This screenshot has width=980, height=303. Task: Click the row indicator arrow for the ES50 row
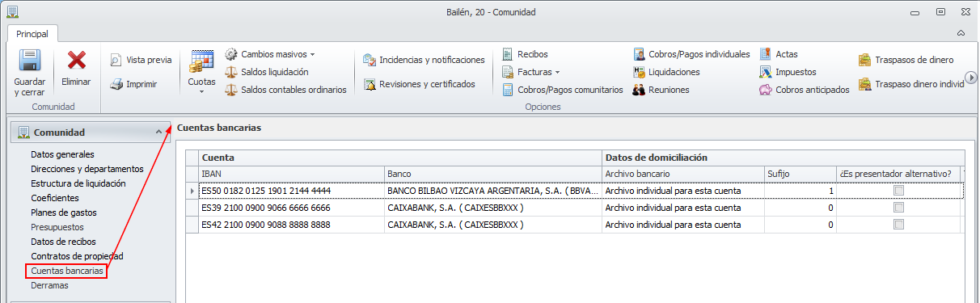tap(192, 191)
